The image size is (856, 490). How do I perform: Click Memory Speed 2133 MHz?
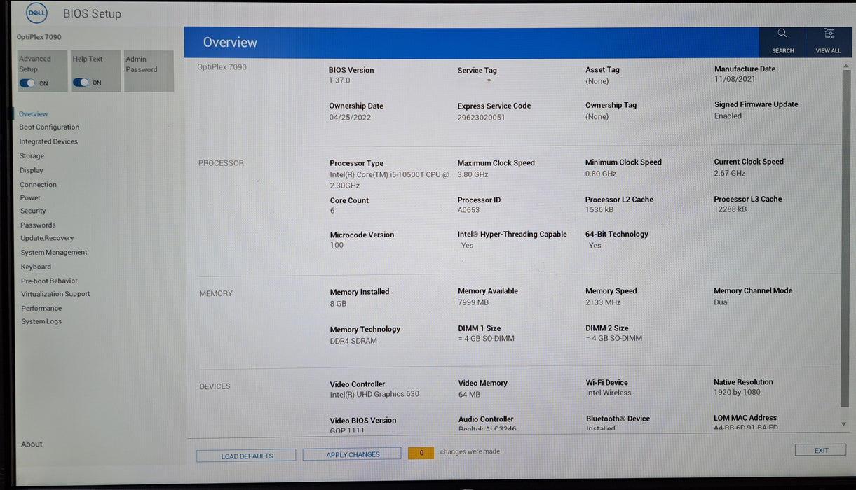[x=603, y=302]
